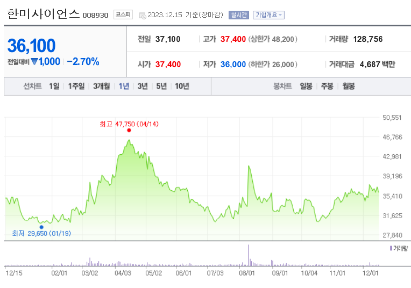This screenshot has height=288, width=411.
Task: Click the 50,551 price axis label
Action: (x=392, y=118)
